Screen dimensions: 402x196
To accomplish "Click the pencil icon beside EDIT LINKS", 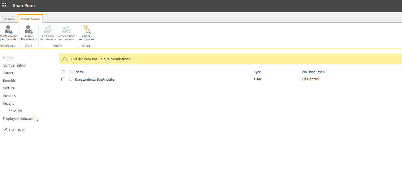I will coord(5,130).
